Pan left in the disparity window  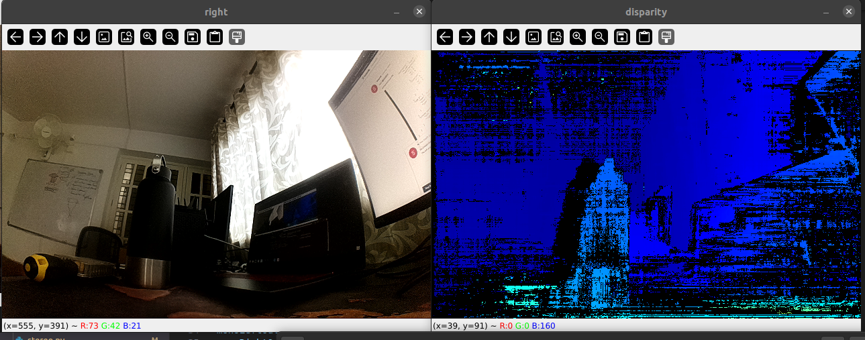[445, 37]
